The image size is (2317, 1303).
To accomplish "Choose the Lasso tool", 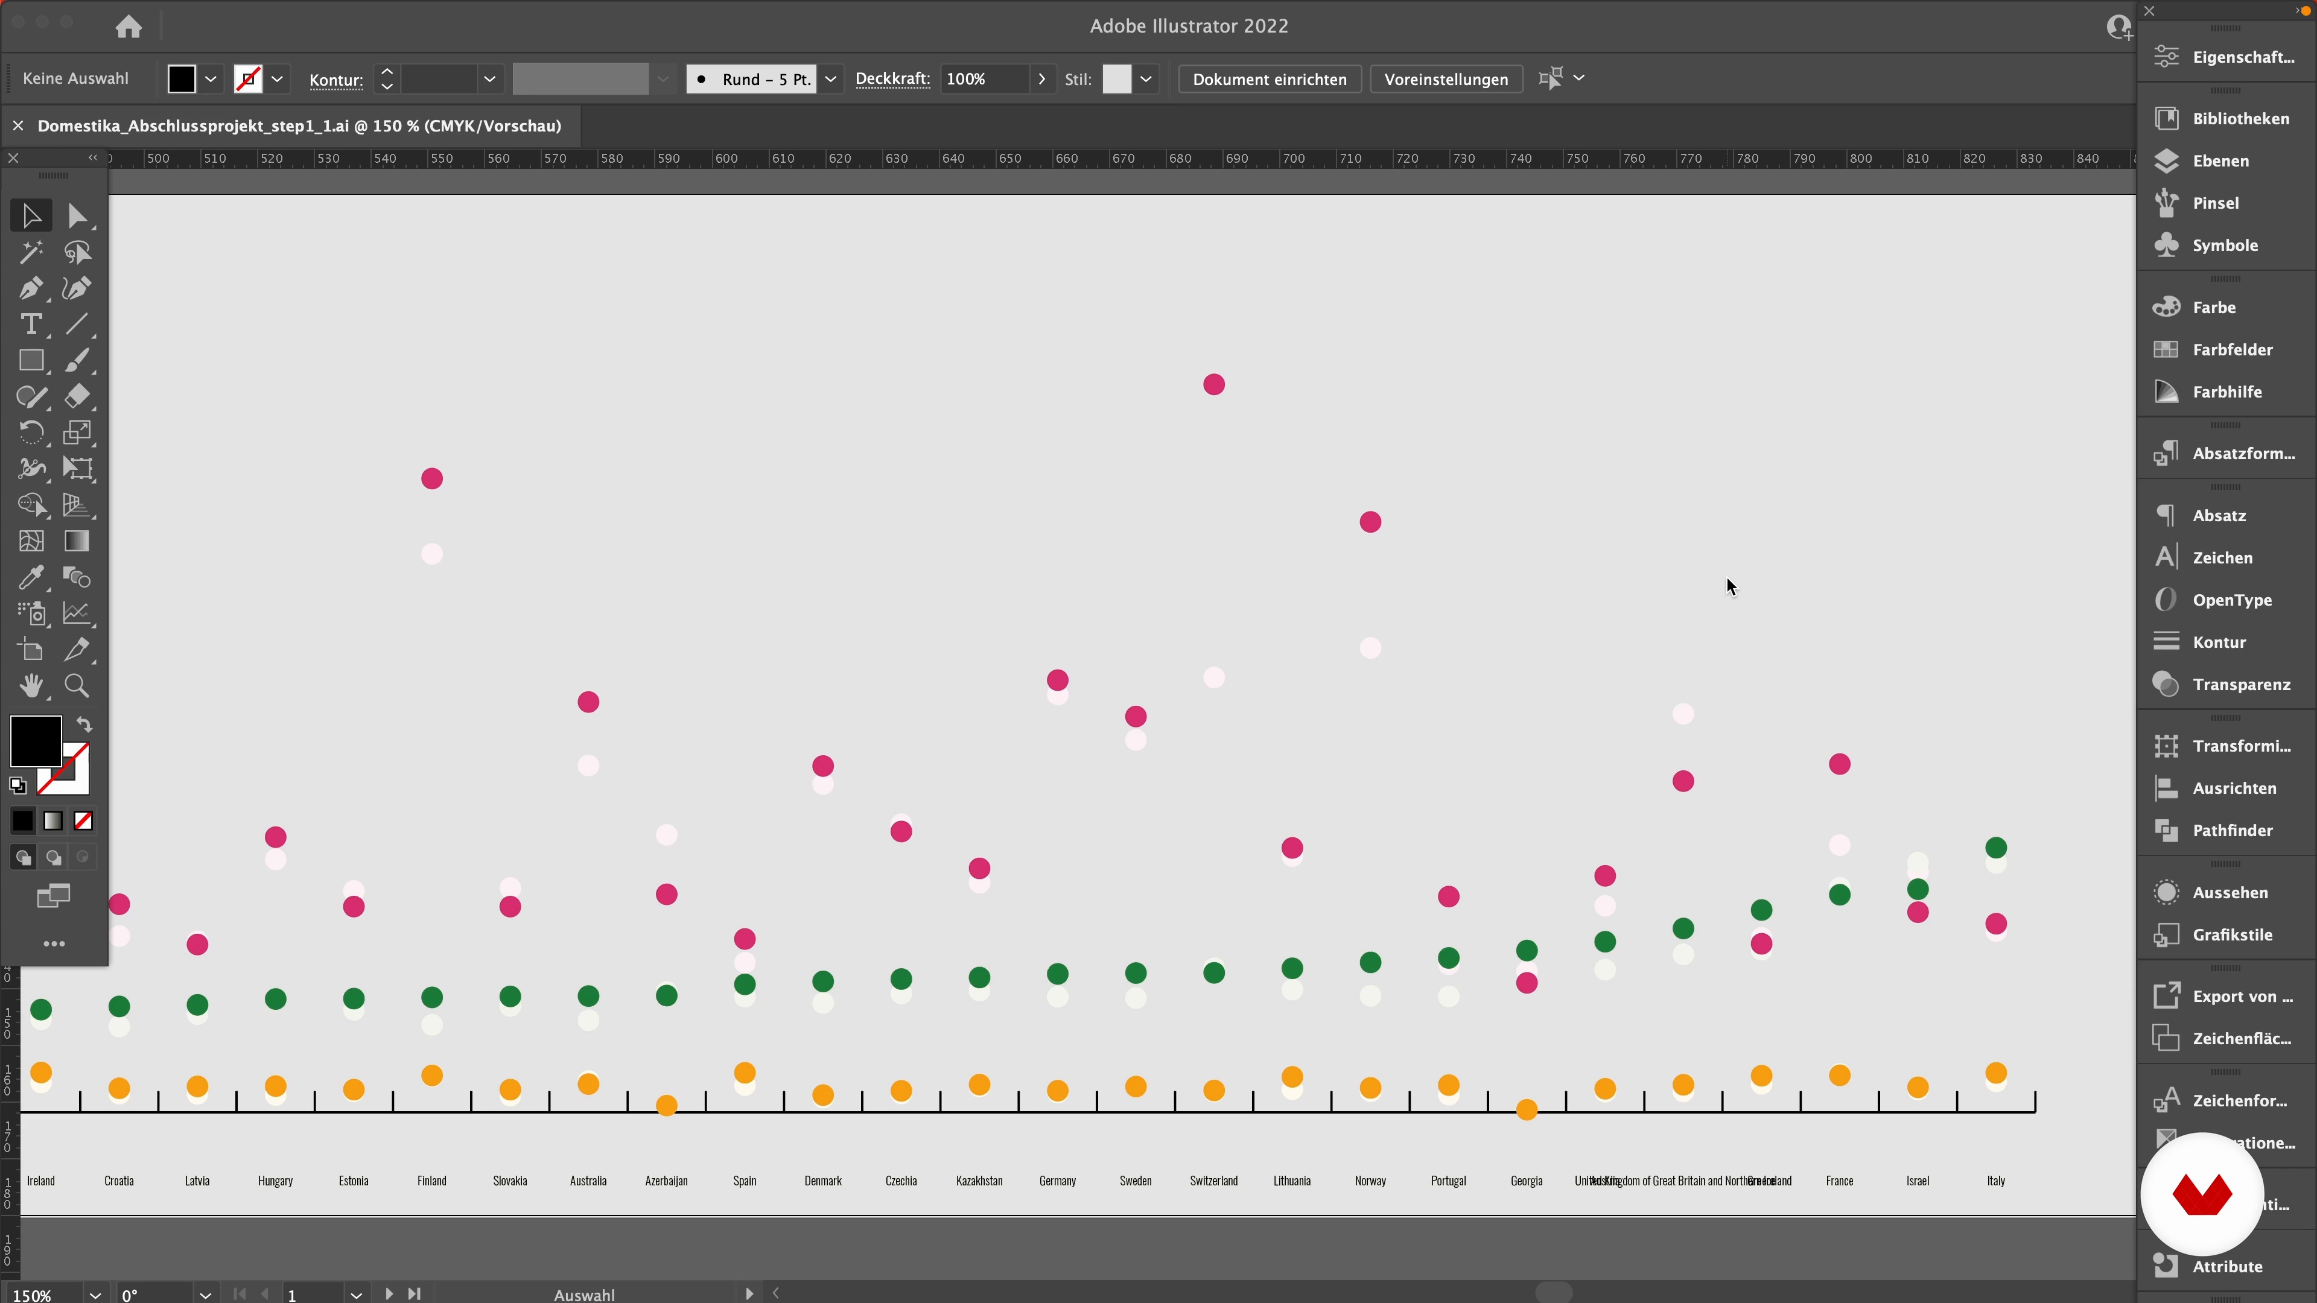I will pyautogui.click(x=77, y=253).
